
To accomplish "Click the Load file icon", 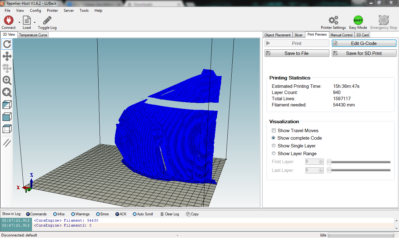I will (27, 21).
